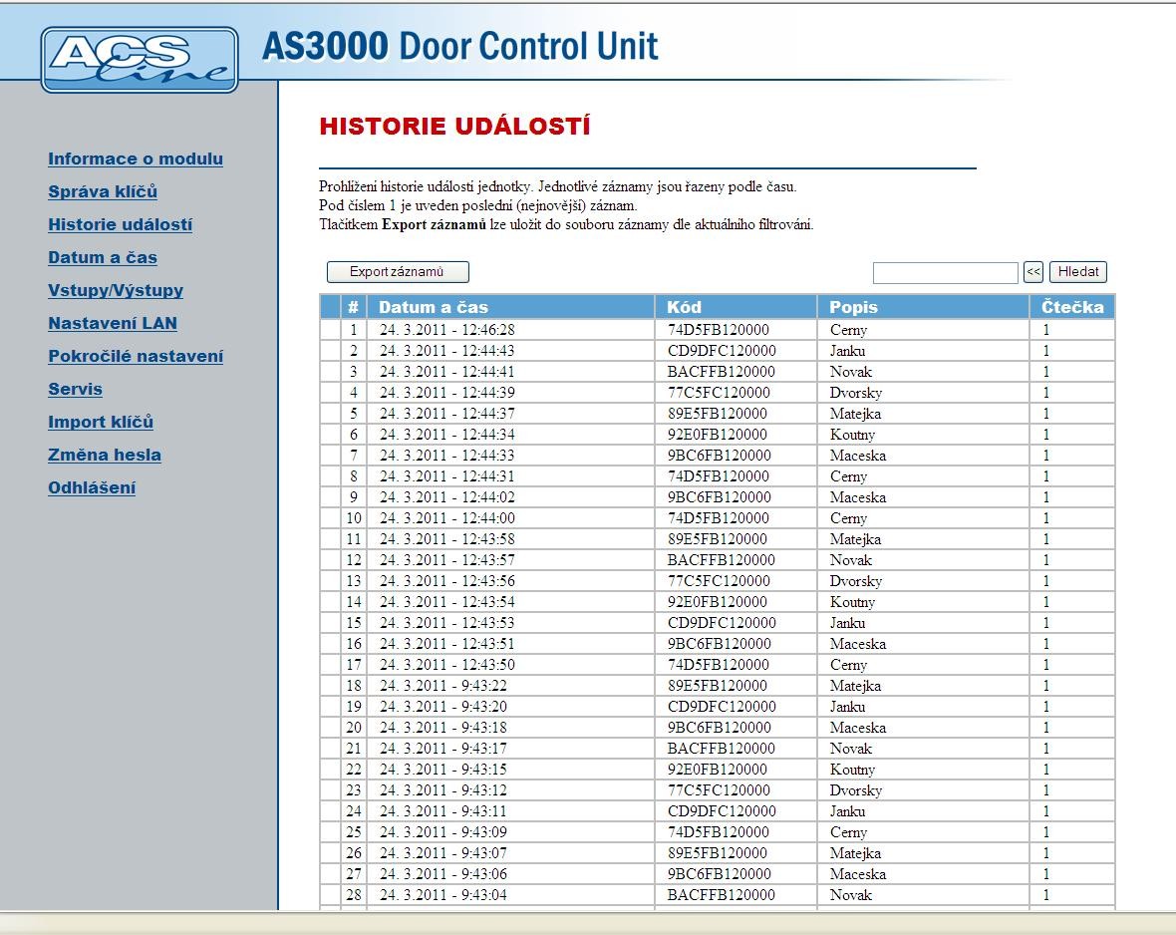Open the Servis page

(75, 390)
